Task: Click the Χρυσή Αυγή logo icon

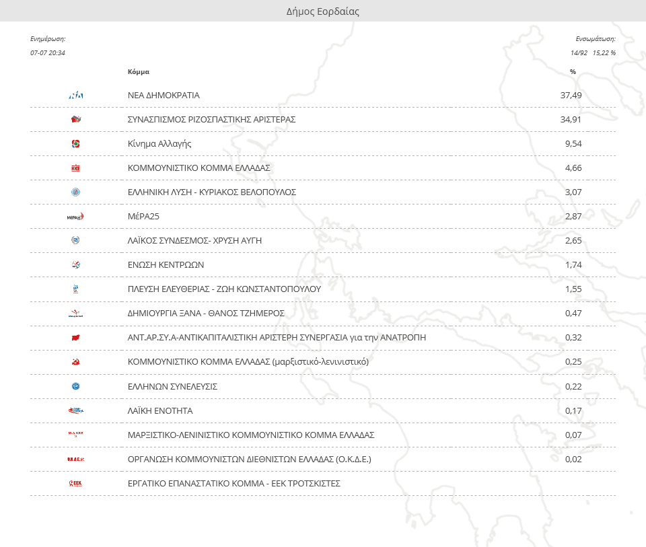Action: (x=76, y=241)
